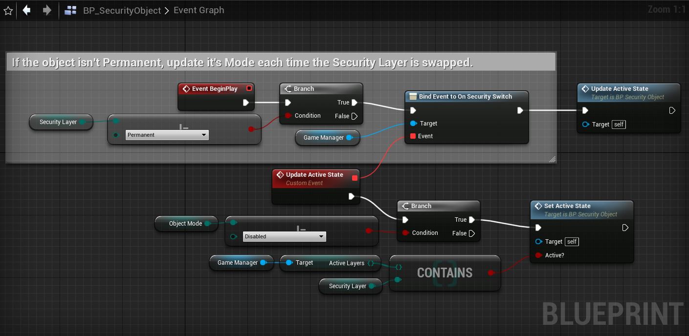Navigate forward with the right arrow
The height and width of the screenshot is (336, 689).
(x=47, y=10)
